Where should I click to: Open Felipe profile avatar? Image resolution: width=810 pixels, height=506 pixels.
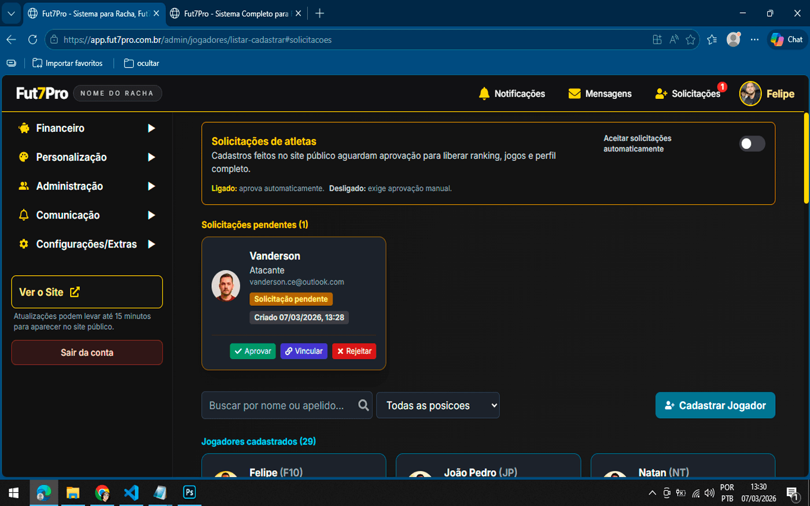[750, 94]
